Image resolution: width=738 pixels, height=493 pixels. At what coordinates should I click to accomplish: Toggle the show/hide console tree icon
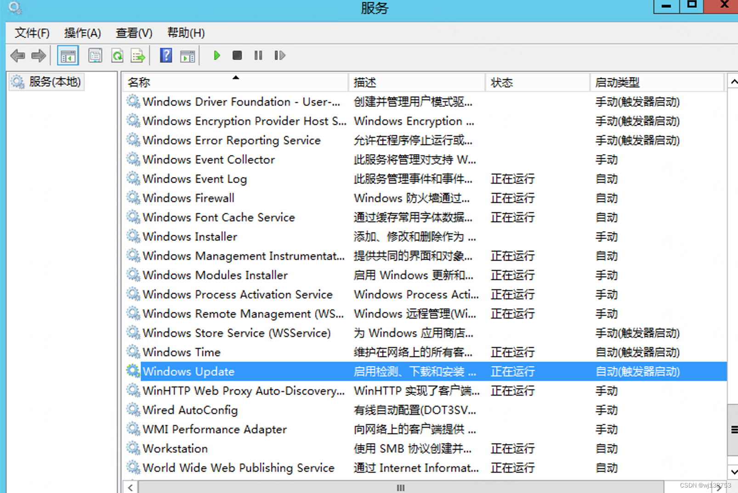point(68,56)
